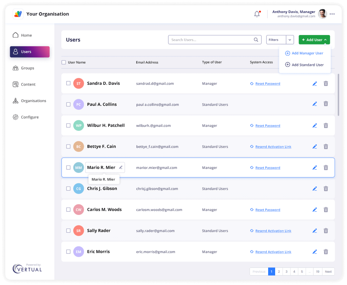This screenshot has width=347, height=285.
Task: Delete Wilbur H. Patchell using the trash icon
Action: tap(326, 126)
